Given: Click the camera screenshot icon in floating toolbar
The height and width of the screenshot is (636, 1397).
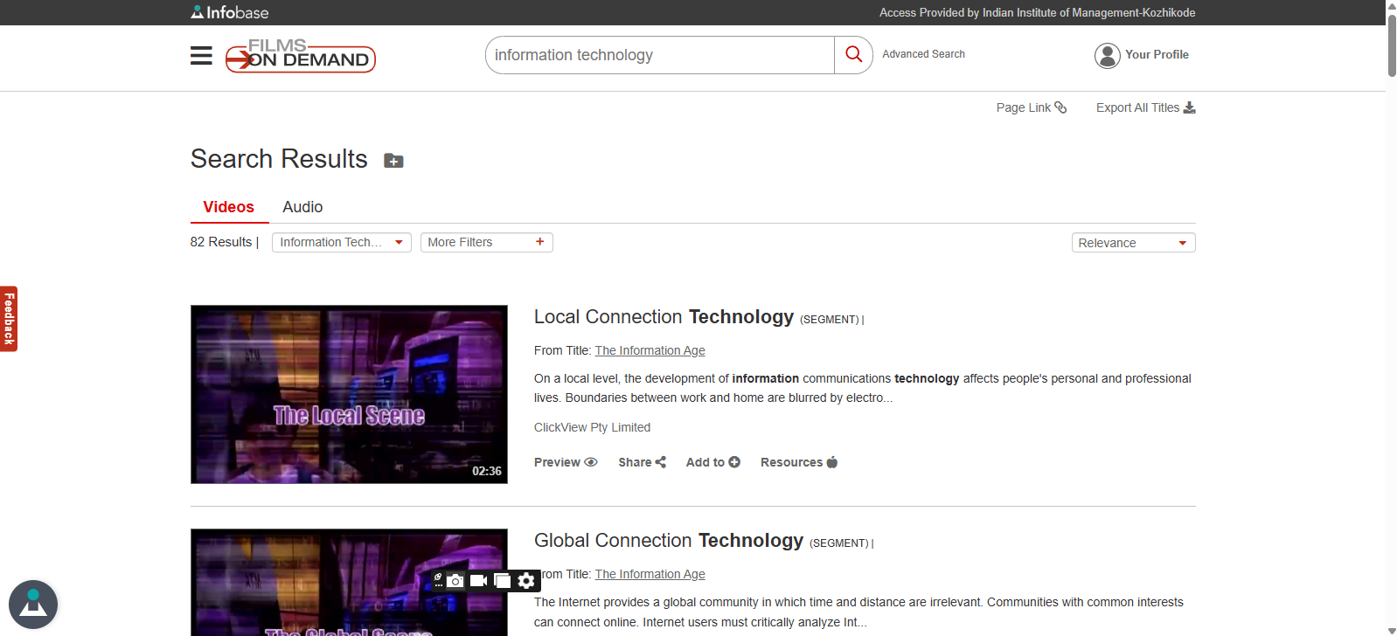Looking at the screenshot, I should tap(455, 581).
